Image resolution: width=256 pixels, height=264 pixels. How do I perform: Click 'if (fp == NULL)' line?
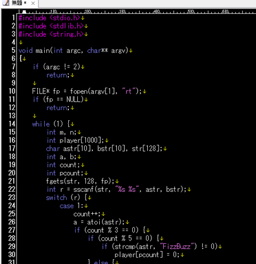click(58, 99)
